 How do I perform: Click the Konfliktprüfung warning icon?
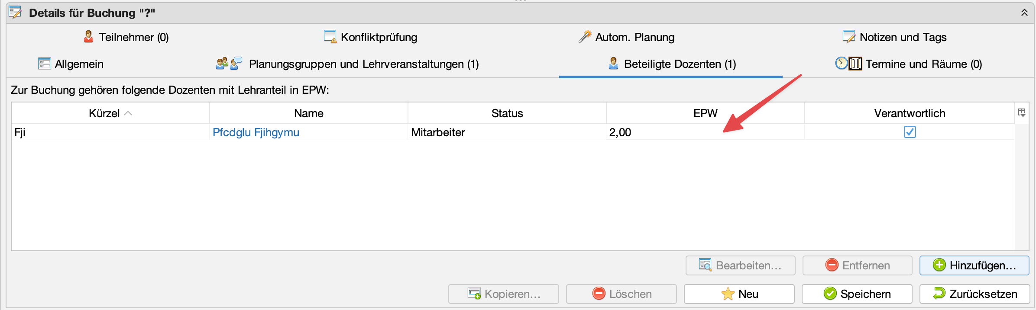[330, 37]
